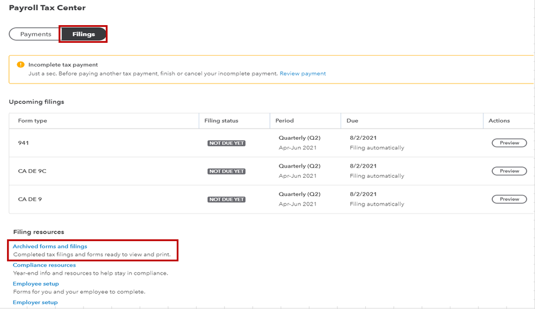Select the Filings tab
The width and height of the screenshot is (535, 309).
click(x=84, y=34)
